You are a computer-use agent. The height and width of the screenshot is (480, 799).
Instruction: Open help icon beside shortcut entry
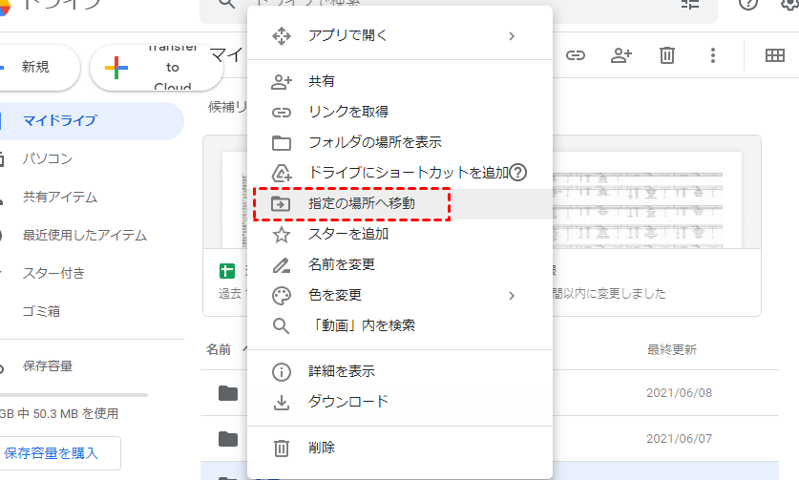tap(517, 173)
